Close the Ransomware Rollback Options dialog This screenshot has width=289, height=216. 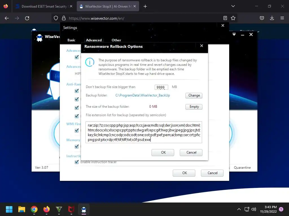pos(202,46)
